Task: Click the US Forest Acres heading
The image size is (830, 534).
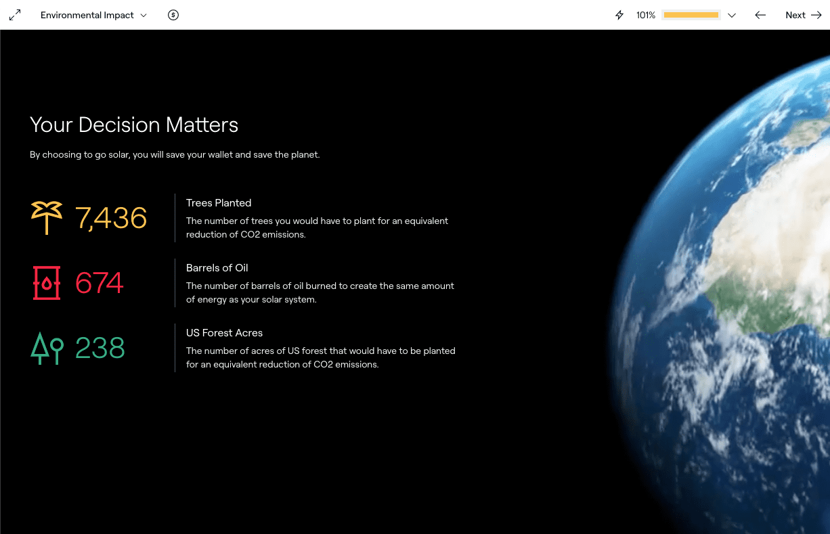Action: click(x=224, y=333)
